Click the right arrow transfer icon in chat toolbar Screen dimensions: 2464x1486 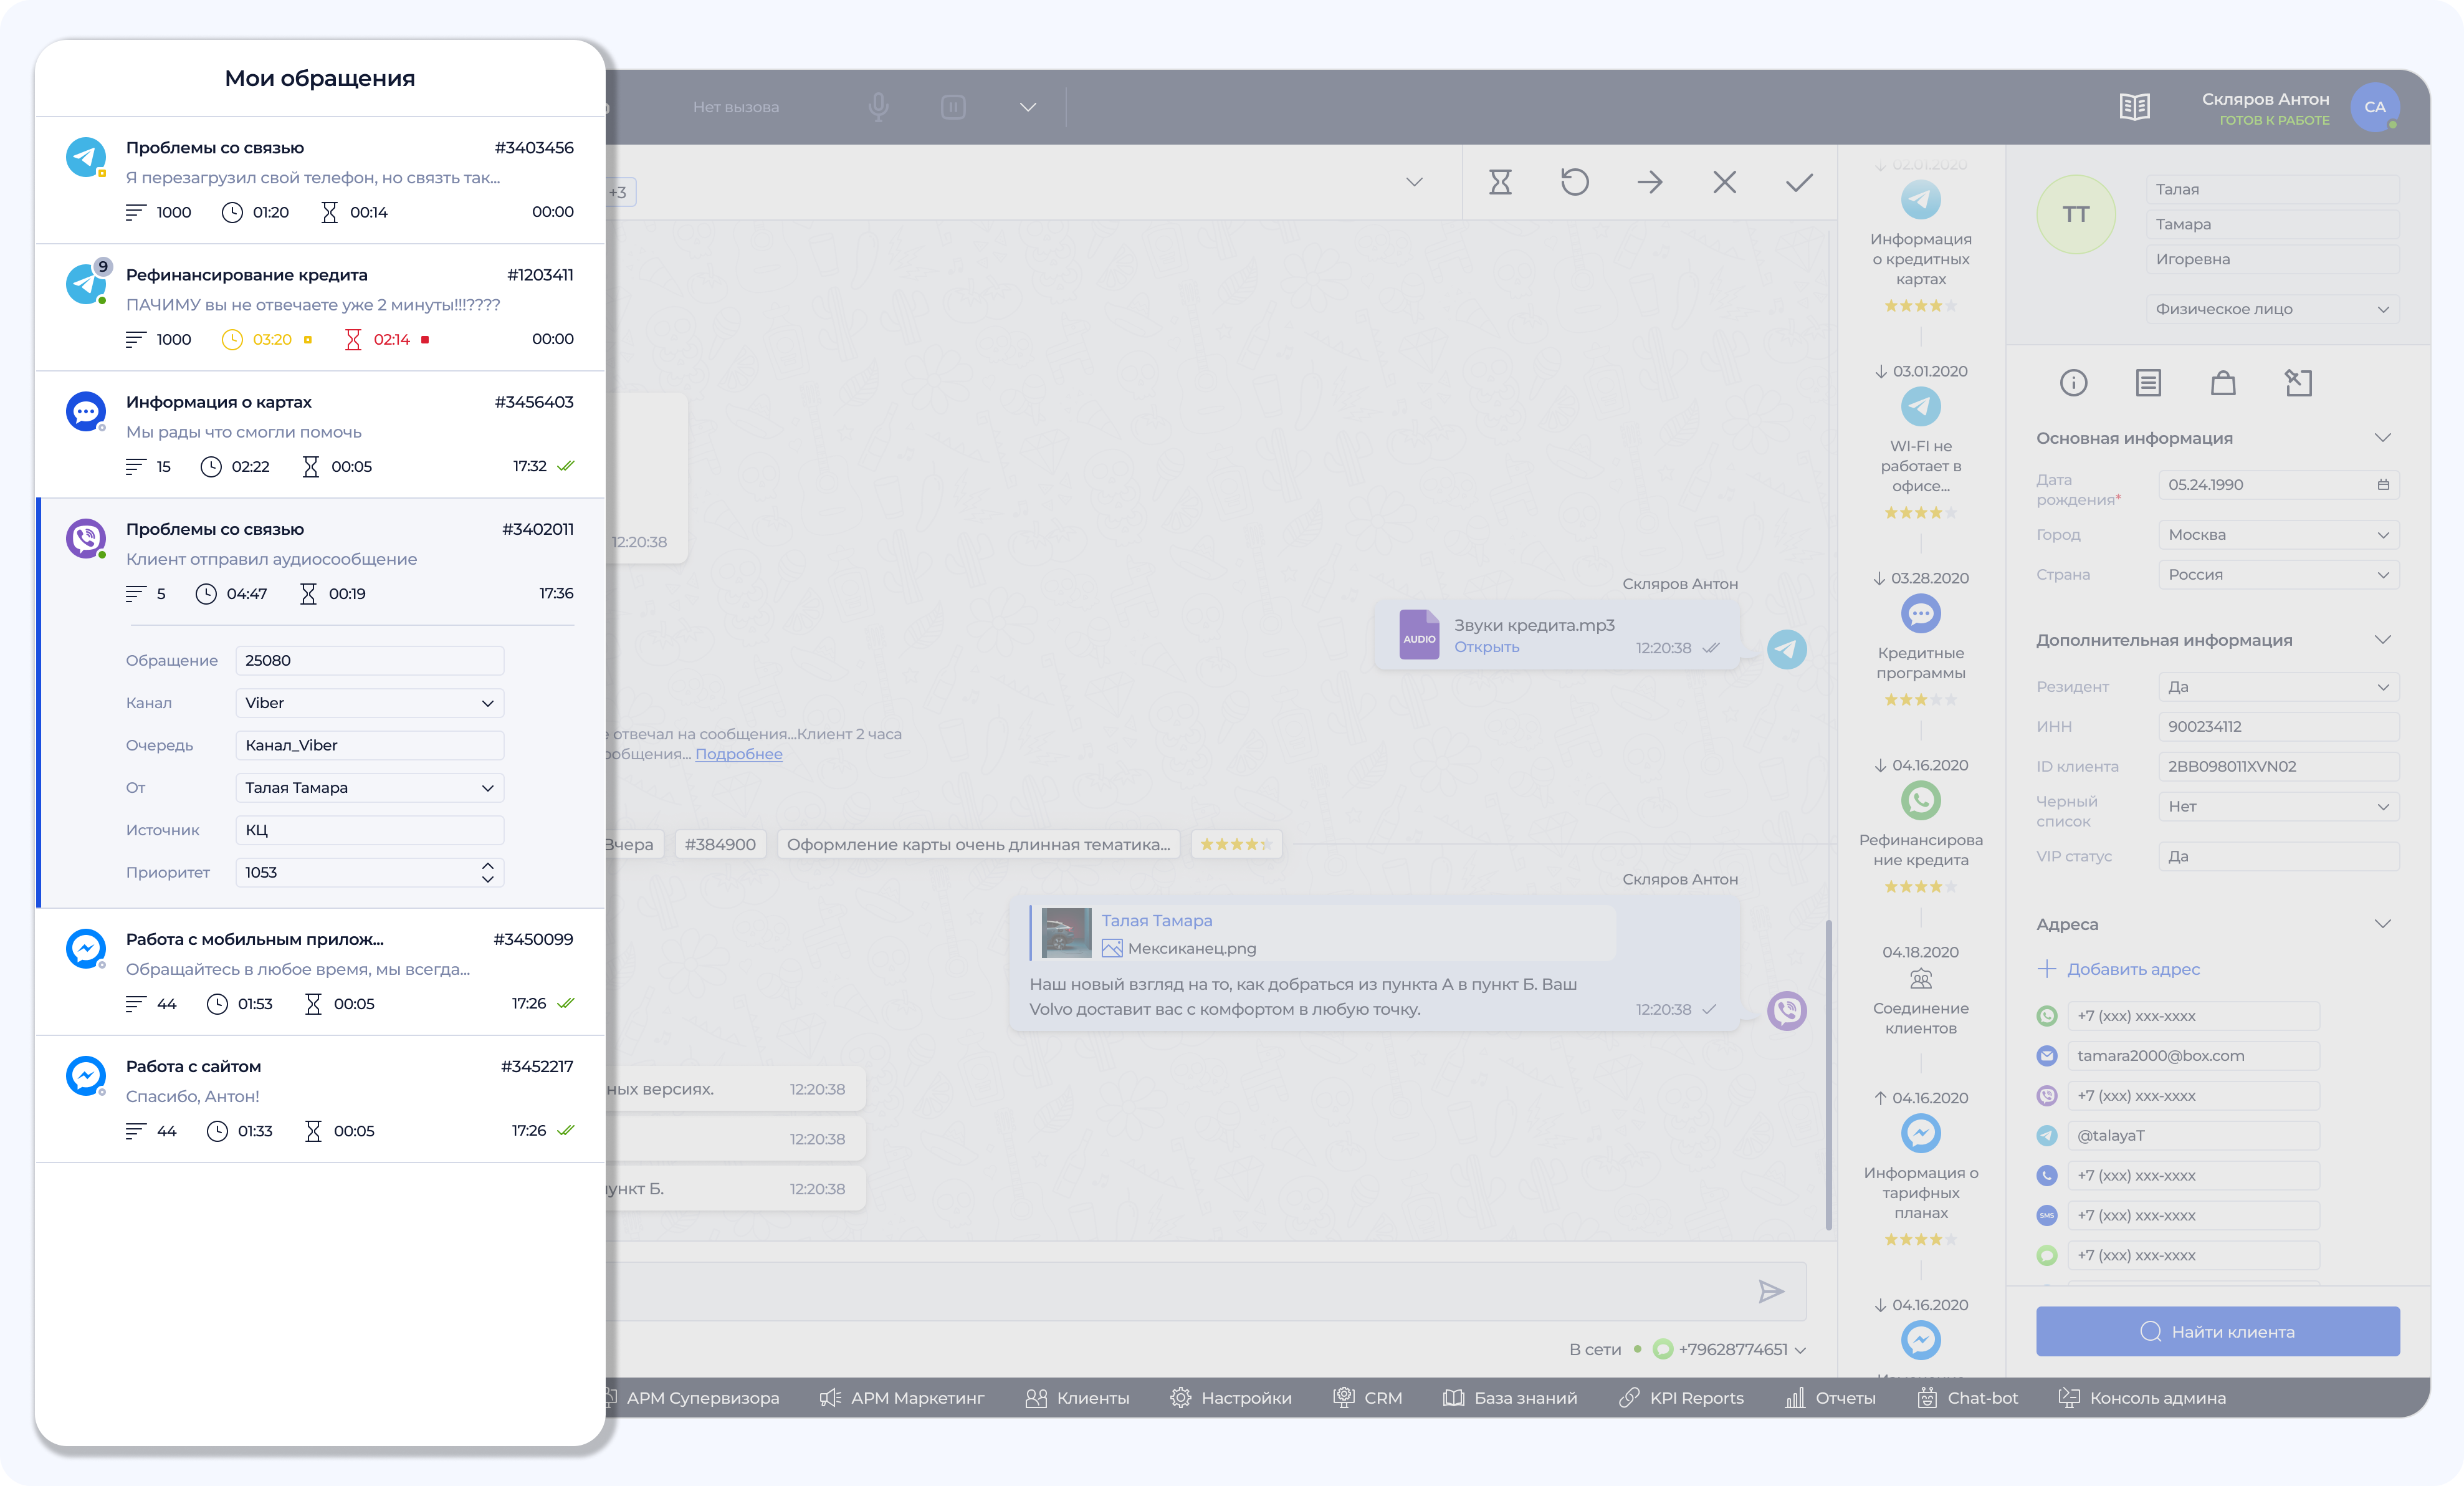(1650, 182)
